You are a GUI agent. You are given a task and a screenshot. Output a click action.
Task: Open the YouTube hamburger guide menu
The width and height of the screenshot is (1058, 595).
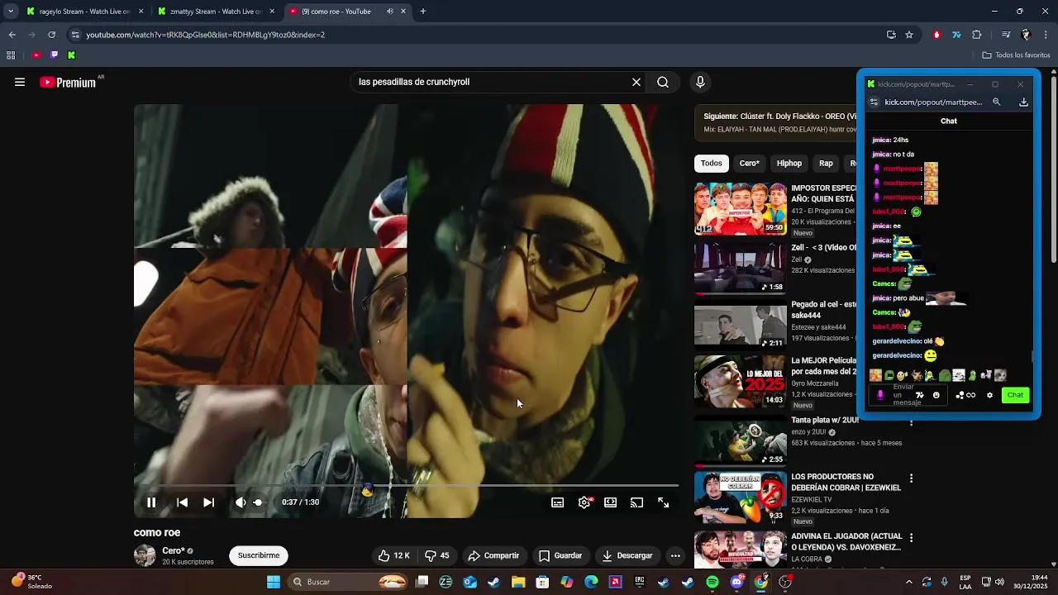[20, 82]
